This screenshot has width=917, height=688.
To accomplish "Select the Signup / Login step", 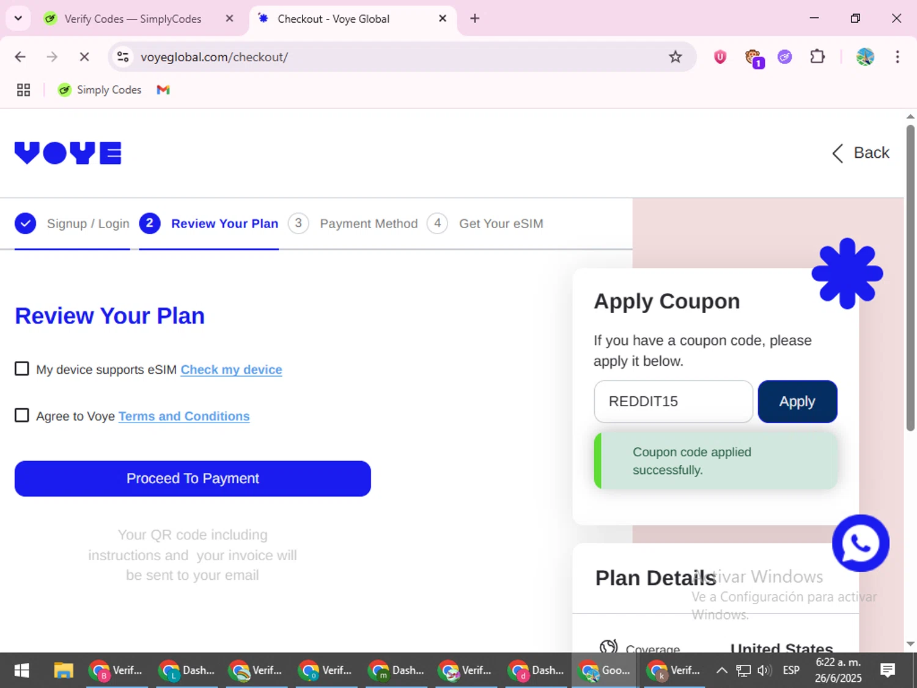I will point(72,224).
